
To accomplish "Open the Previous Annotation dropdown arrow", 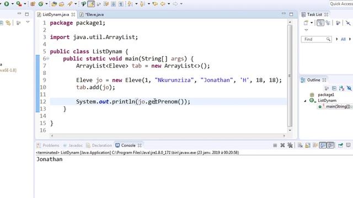I will pyautogui.click(x=149, y=4).
